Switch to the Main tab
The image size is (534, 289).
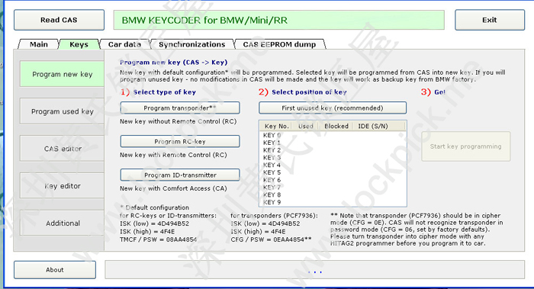click(x=38, y=44)
